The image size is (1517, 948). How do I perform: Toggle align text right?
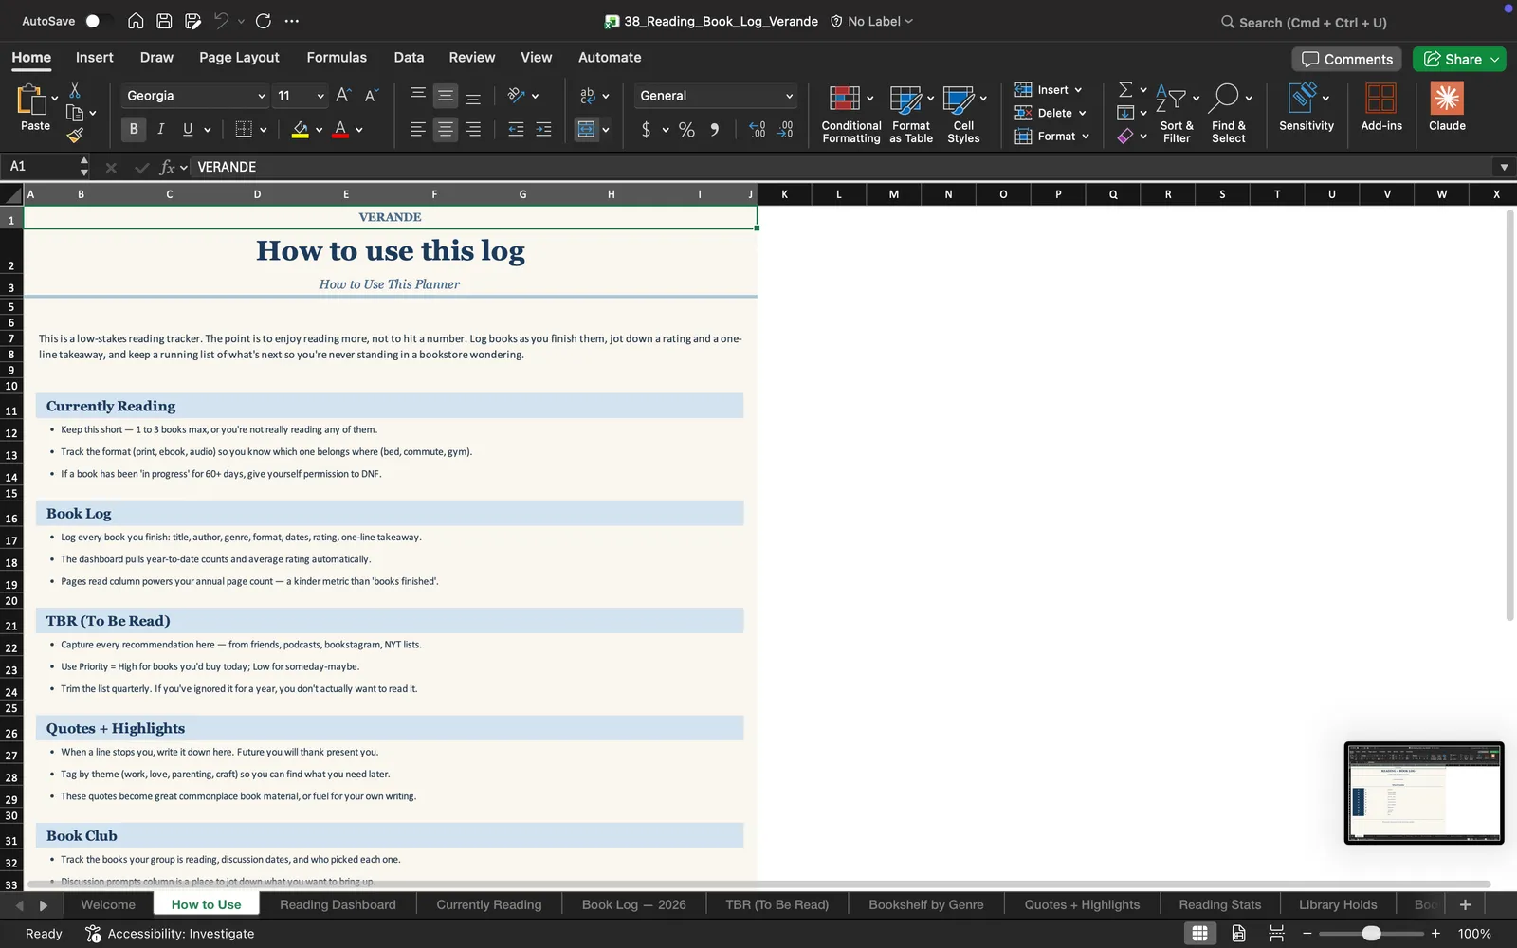click(472, 129)
